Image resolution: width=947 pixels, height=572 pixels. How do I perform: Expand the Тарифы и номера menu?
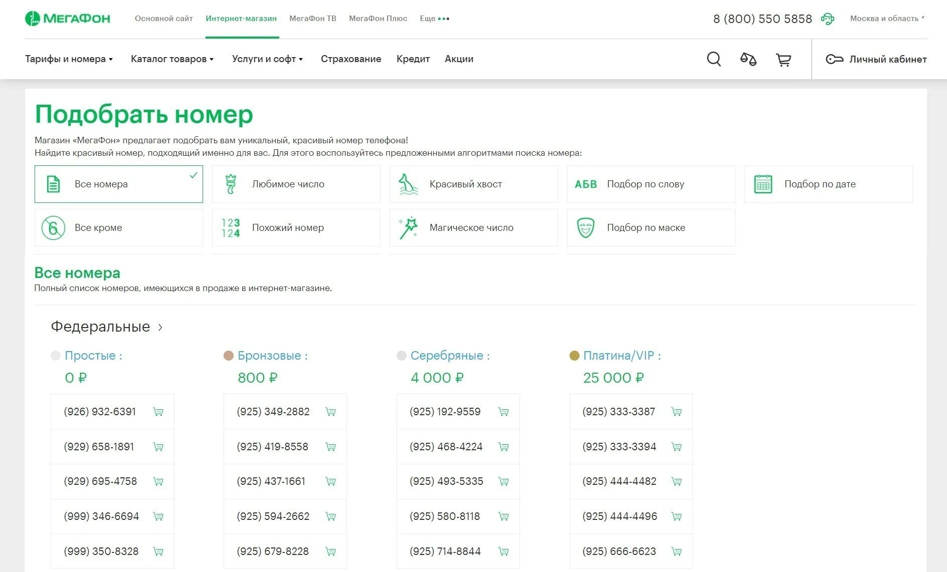69,59
